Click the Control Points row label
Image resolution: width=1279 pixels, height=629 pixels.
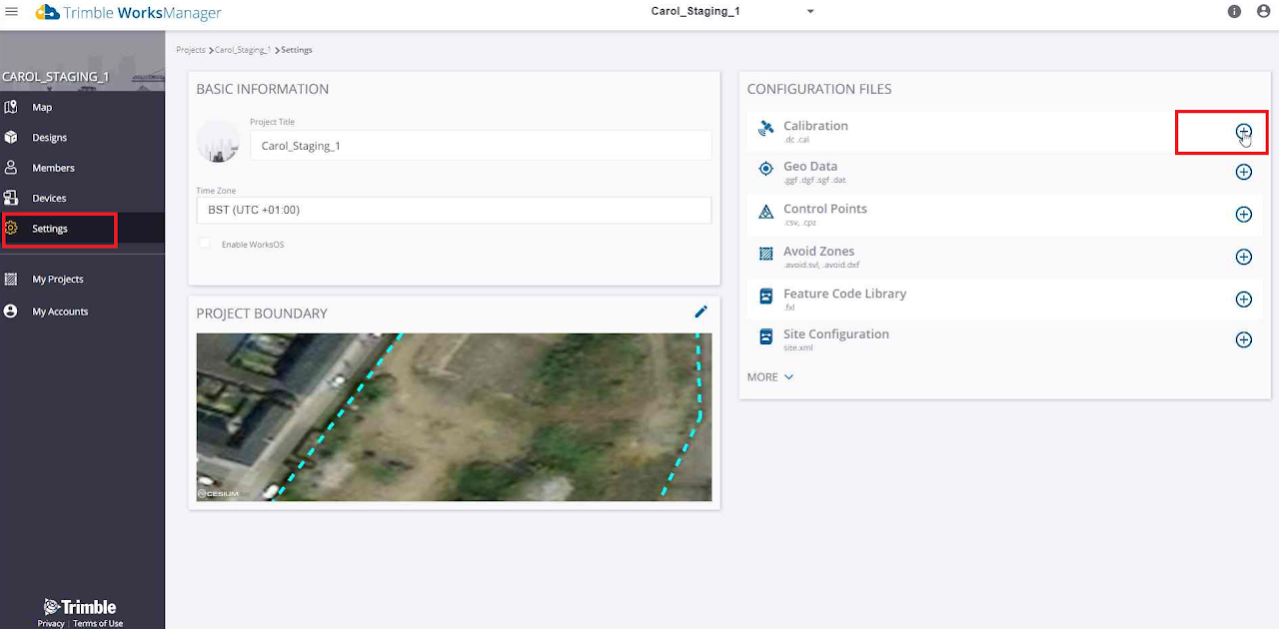[825, 209]
